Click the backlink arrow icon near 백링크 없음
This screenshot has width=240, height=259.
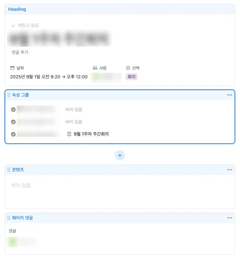(14, 25)
